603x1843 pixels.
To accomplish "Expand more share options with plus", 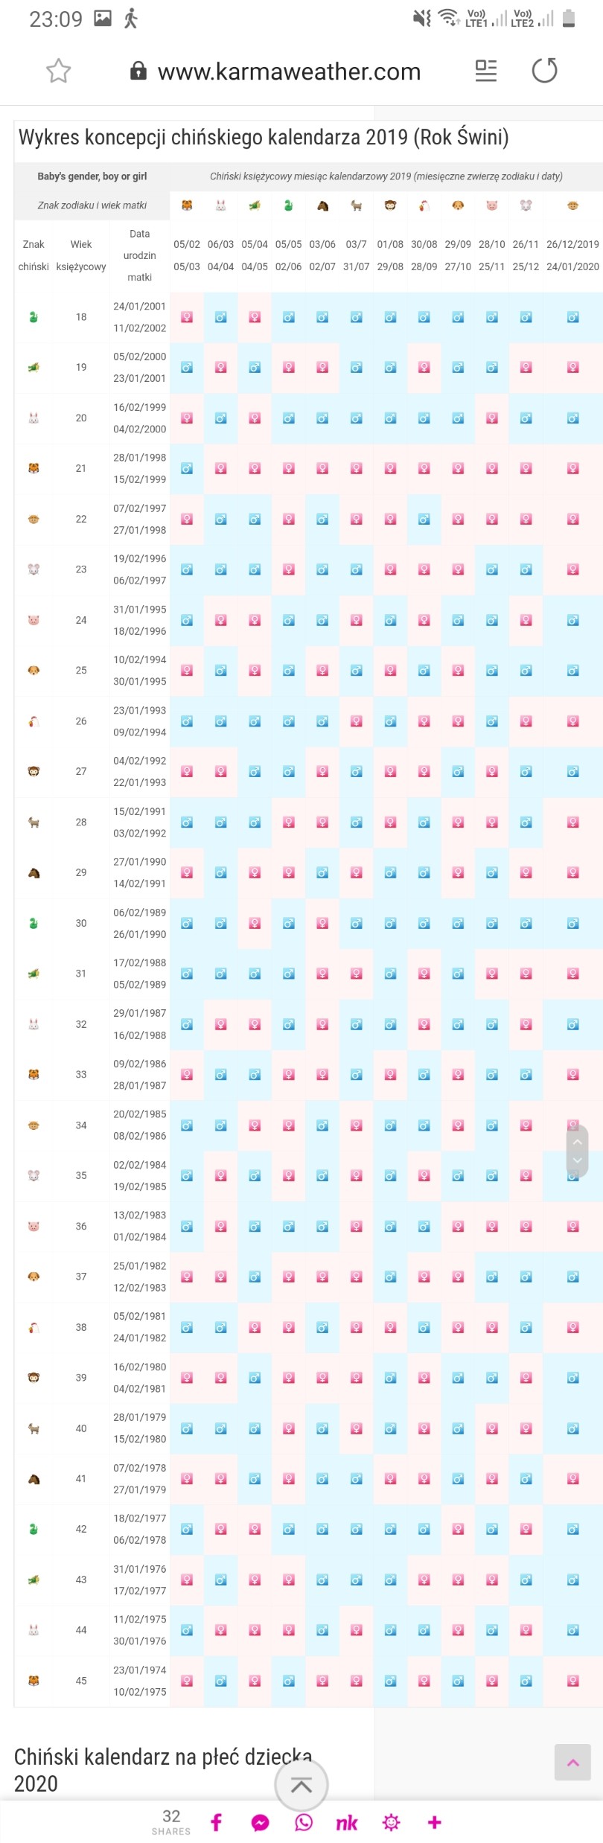I will 435,1821.
